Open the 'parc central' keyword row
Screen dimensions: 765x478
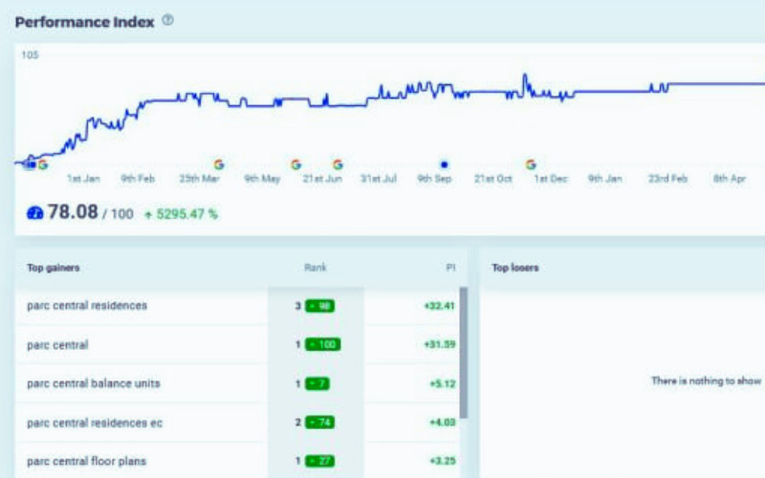[57, 345]
